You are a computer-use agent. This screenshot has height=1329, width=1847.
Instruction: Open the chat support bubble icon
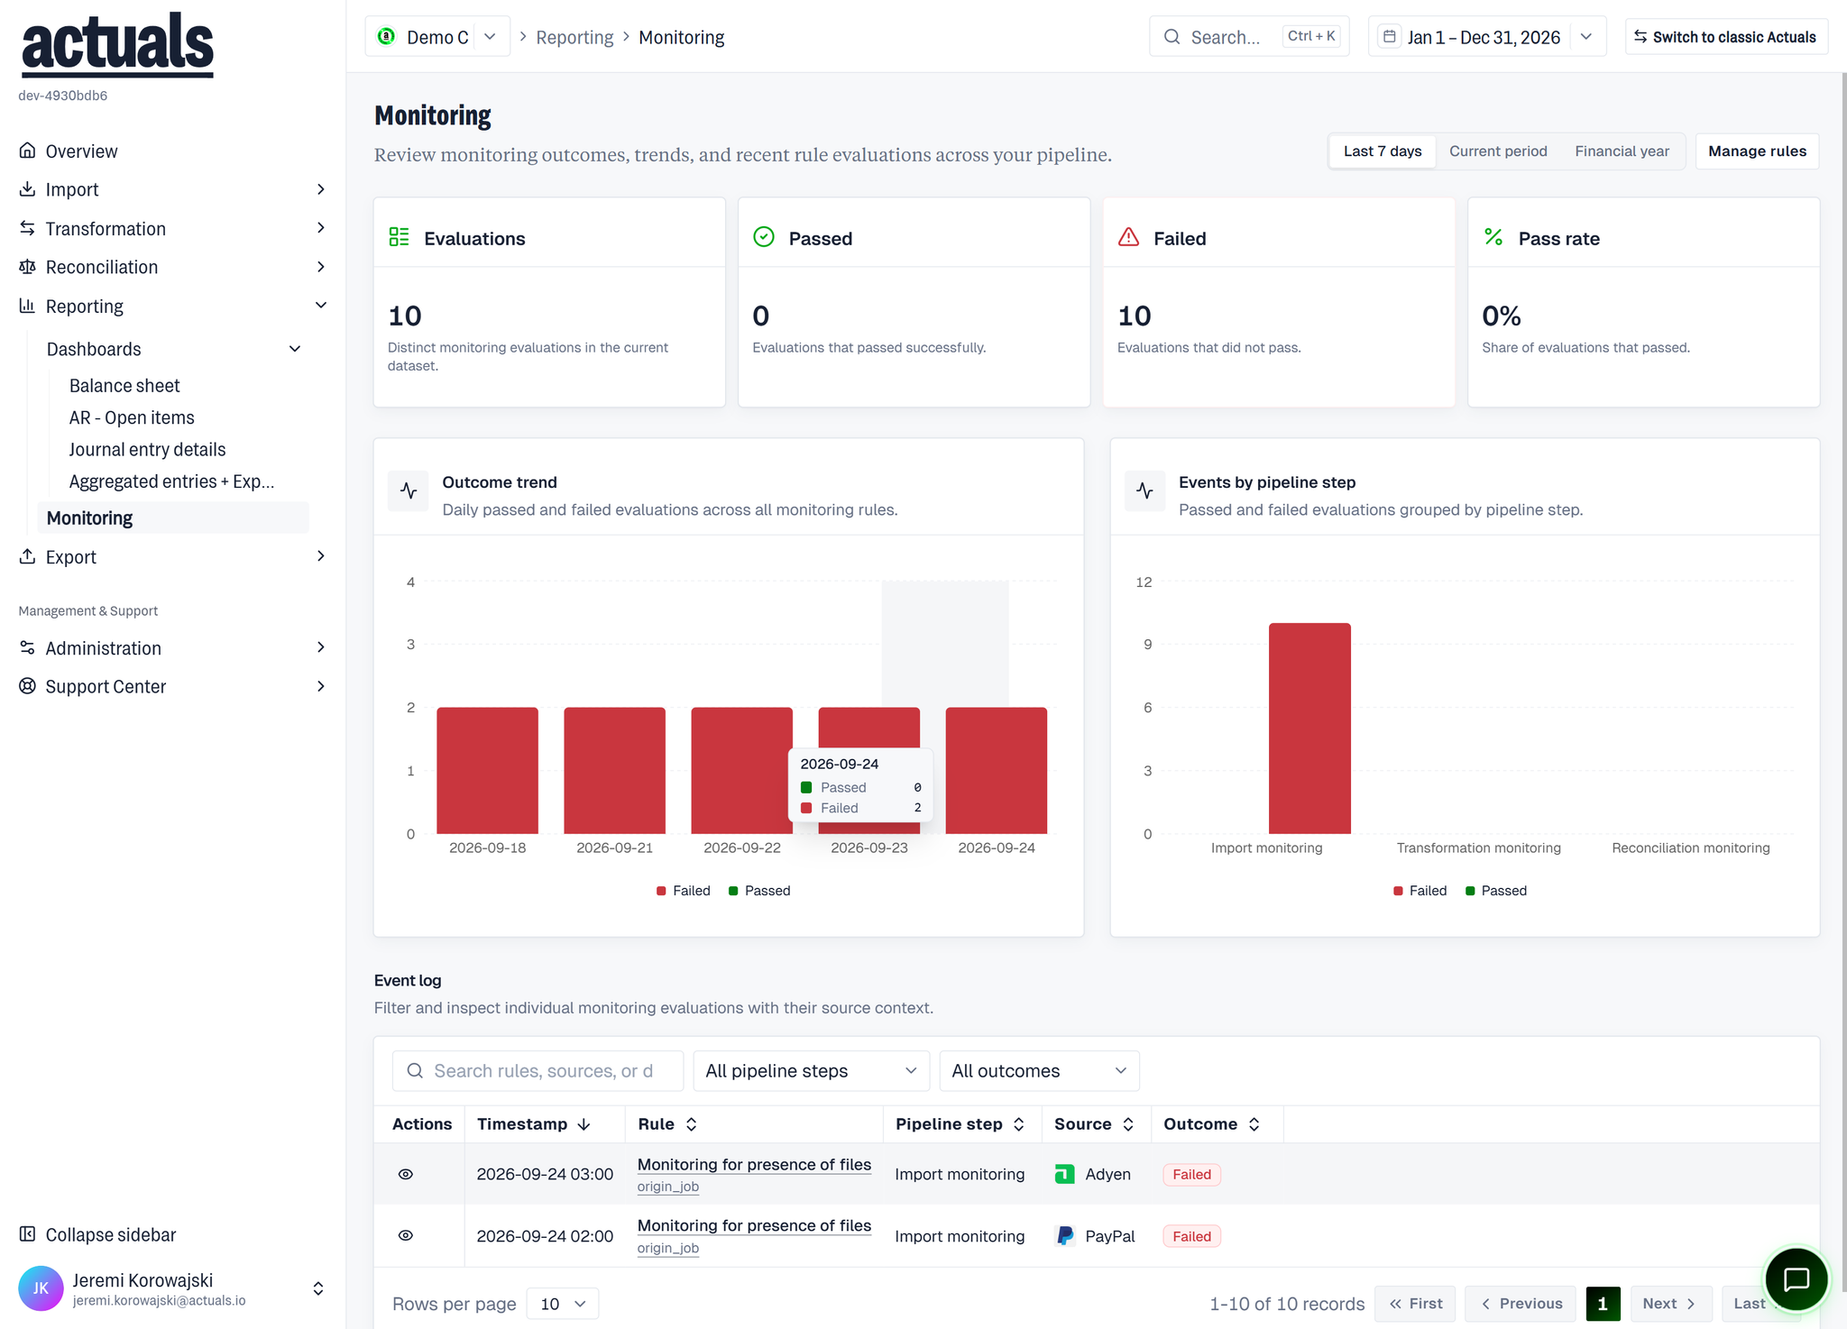coord(1796,1279)
